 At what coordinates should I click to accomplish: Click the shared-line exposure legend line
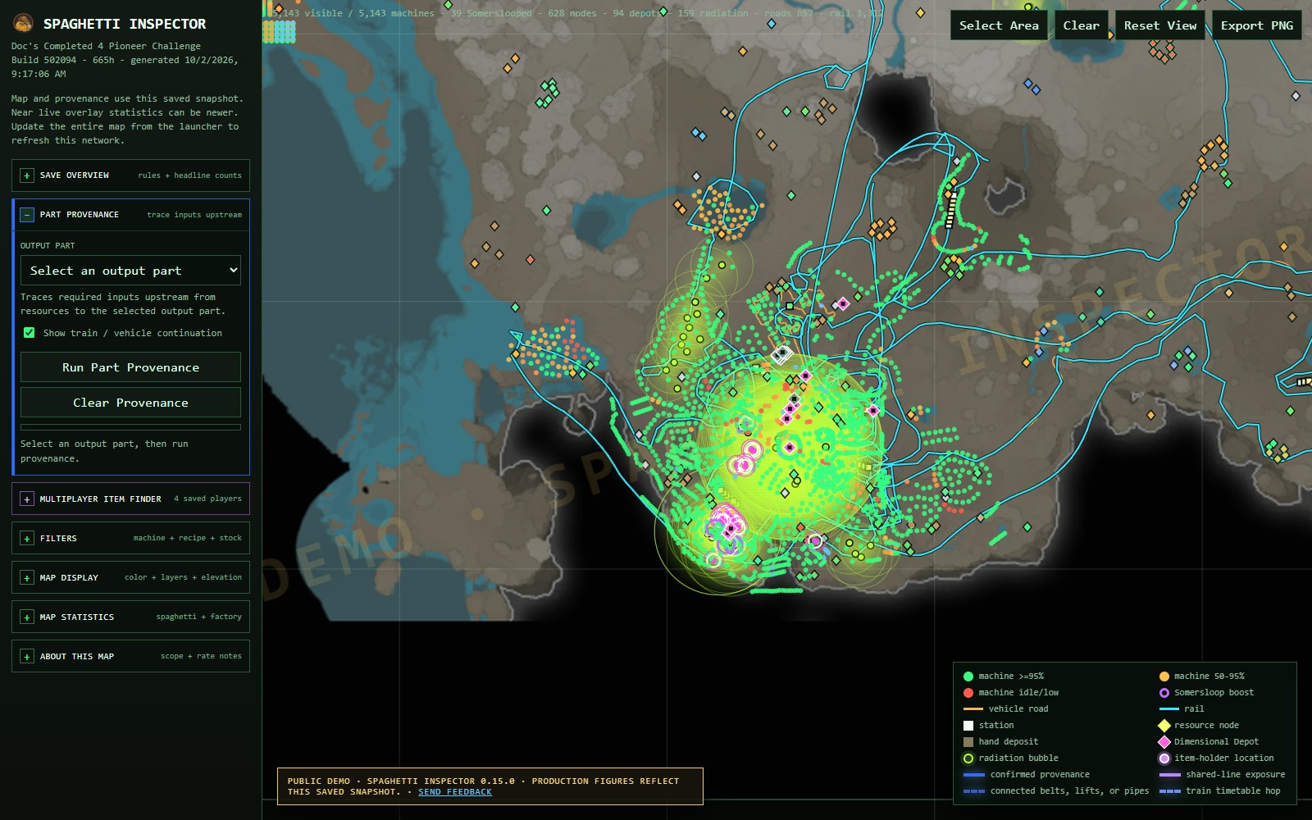point(1169,775)
